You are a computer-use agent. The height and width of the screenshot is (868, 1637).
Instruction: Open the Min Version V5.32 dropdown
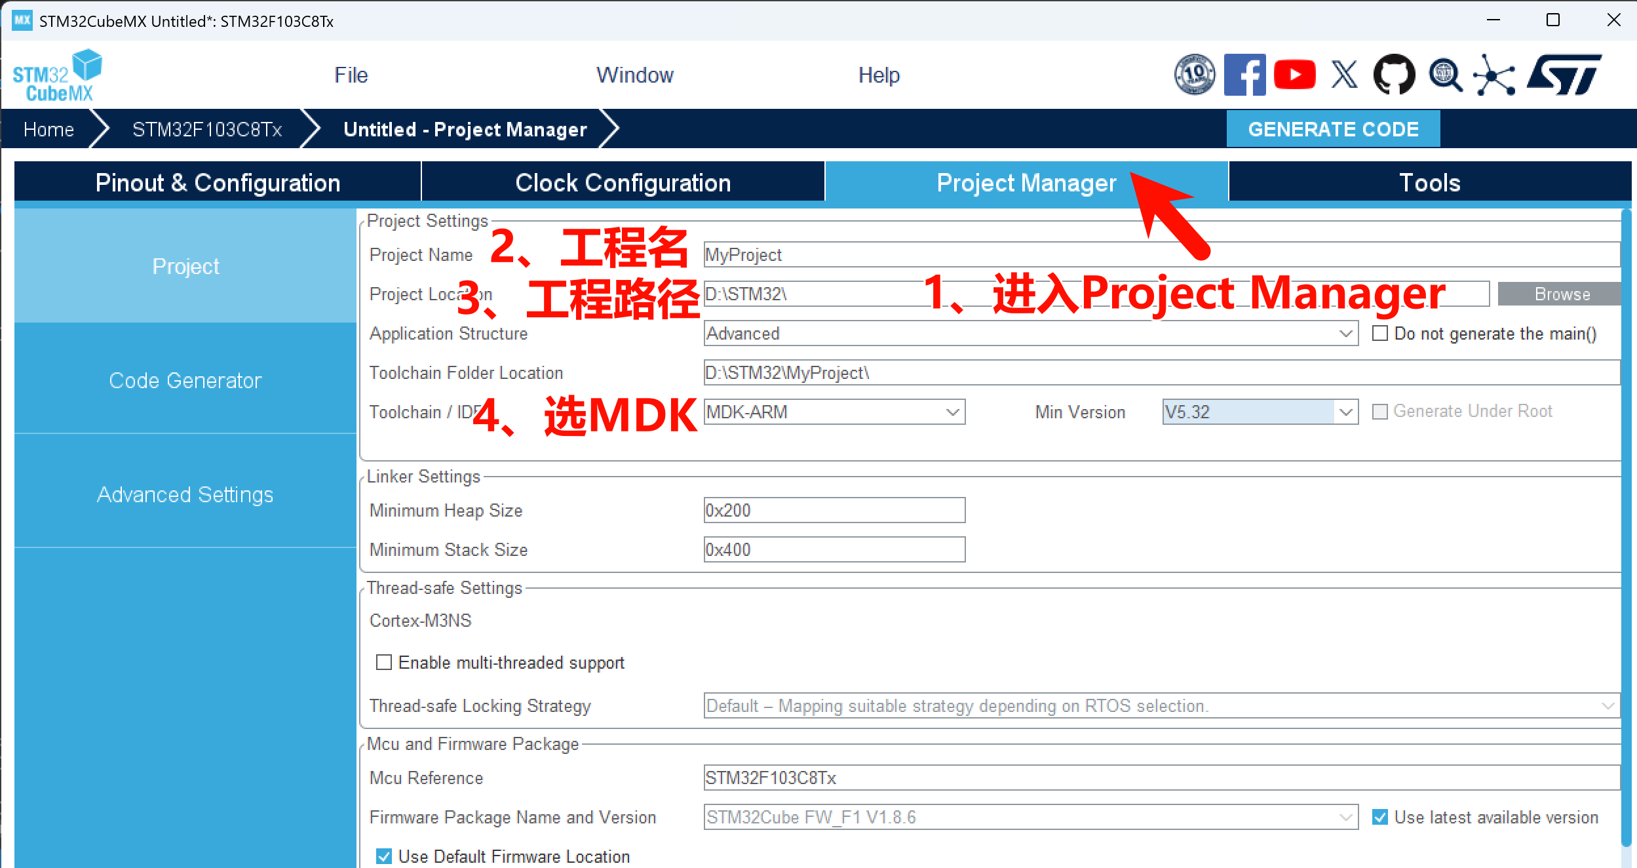[x=1345, y=412]
